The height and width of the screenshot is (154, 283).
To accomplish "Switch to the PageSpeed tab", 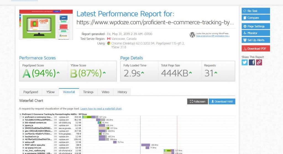I will (31, 92).
